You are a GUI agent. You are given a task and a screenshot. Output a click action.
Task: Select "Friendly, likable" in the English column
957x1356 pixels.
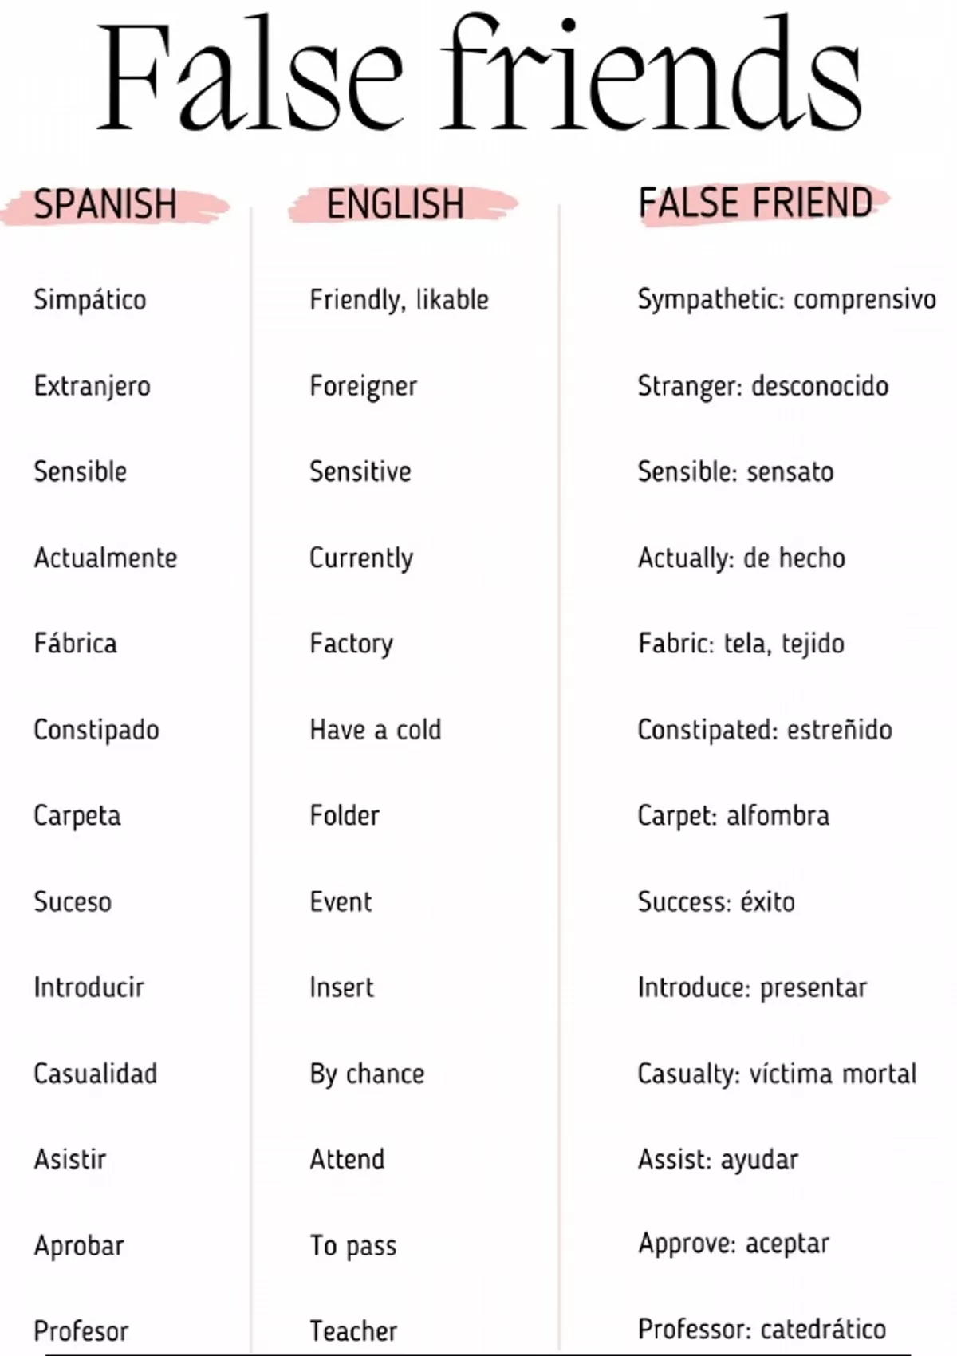399,300
